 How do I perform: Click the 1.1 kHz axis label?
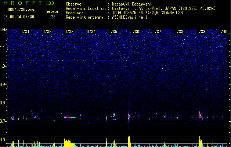3,48
